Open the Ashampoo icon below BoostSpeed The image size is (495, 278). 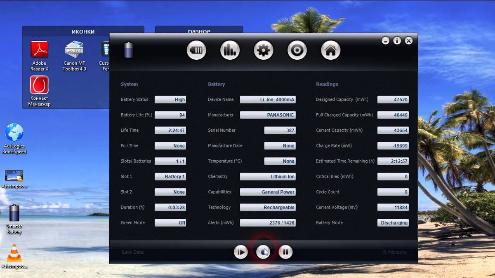14,179
